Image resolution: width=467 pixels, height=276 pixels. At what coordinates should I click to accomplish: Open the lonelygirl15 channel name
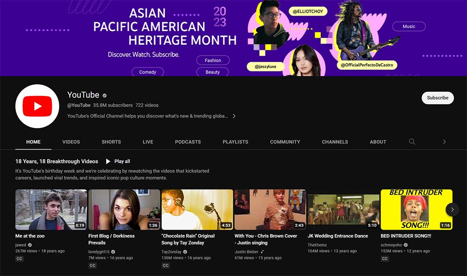99,252
